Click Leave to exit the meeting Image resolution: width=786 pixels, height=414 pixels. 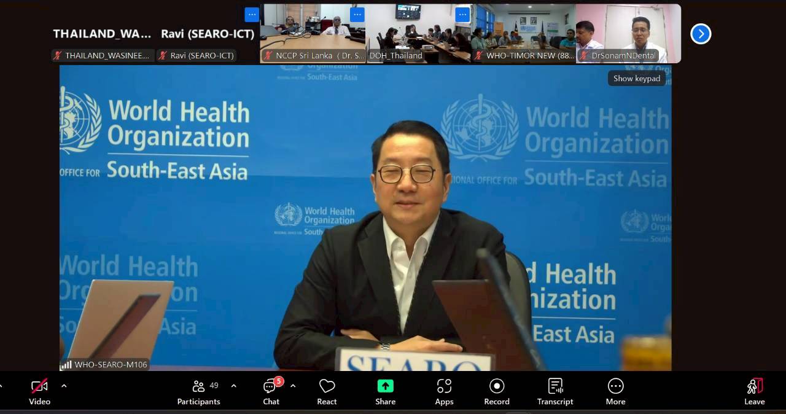tap(755, 392)
